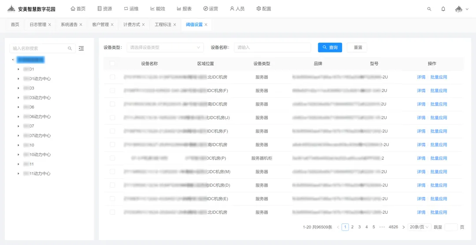This screenshot has height=245, width=476.
Task: Check the 服务器机柜 row checkbox
Action: (x=112, y=158)
